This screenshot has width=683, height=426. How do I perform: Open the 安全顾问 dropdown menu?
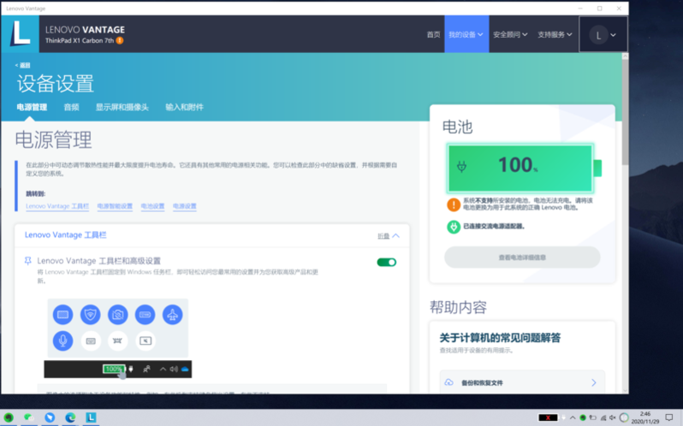510,34
